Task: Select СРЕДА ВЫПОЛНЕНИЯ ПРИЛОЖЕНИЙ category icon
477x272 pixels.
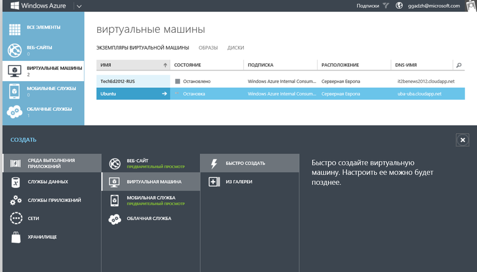Action: (x=16, y=163)
